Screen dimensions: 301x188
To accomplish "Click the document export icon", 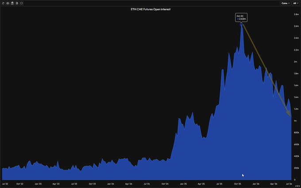I will pos(17,3).
